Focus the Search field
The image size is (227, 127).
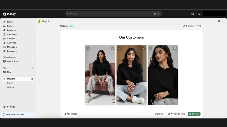click(113, 14)
